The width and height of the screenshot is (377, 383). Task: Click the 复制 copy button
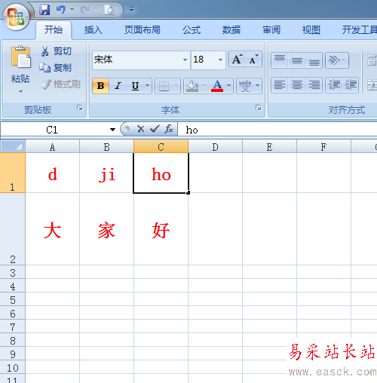coord(56,68)
